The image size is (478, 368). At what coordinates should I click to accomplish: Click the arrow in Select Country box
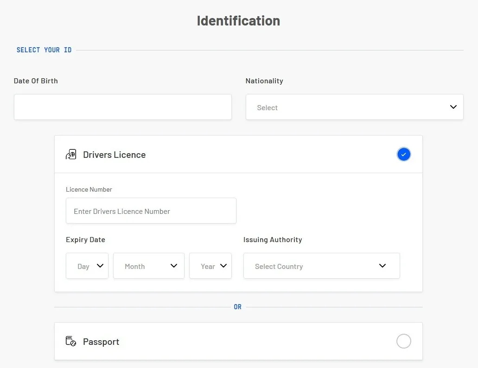point(382,266)
